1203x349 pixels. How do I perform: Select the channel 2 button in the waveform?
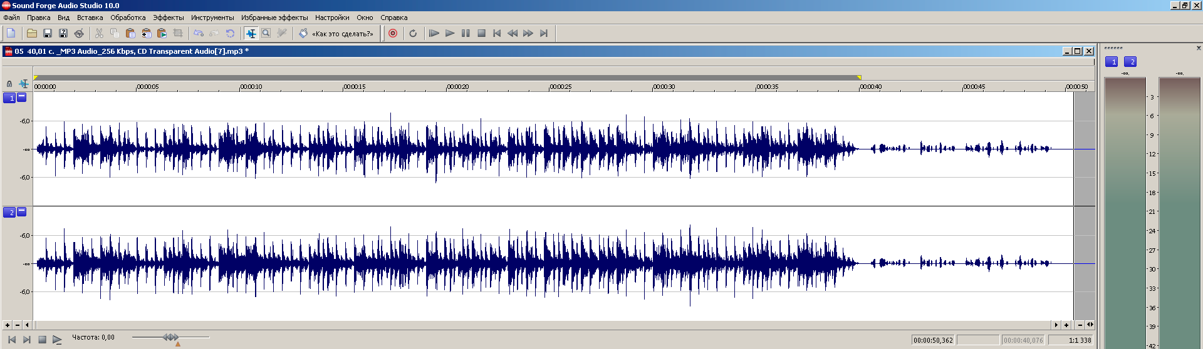9,212
